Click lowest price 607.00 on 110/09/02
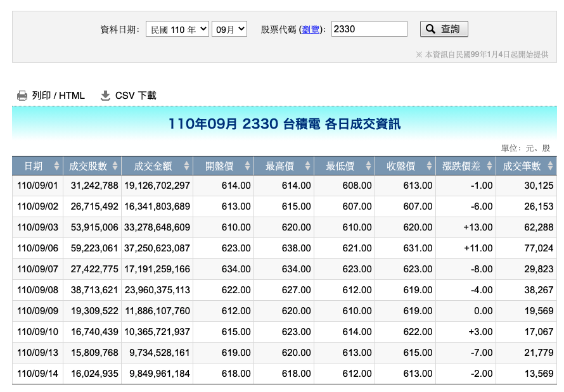The height and width of the screenshot is (392, 564). 357,206
